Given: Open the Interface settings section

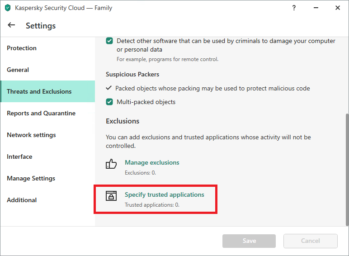Looking at the screenshot, I should [19, 156].
